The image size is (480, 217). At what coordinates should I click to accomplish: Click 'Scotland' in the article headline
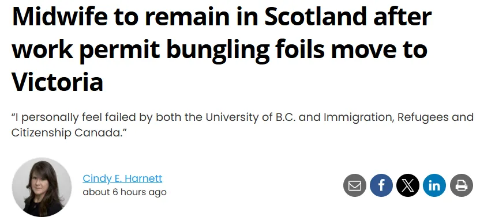point(316,17)
